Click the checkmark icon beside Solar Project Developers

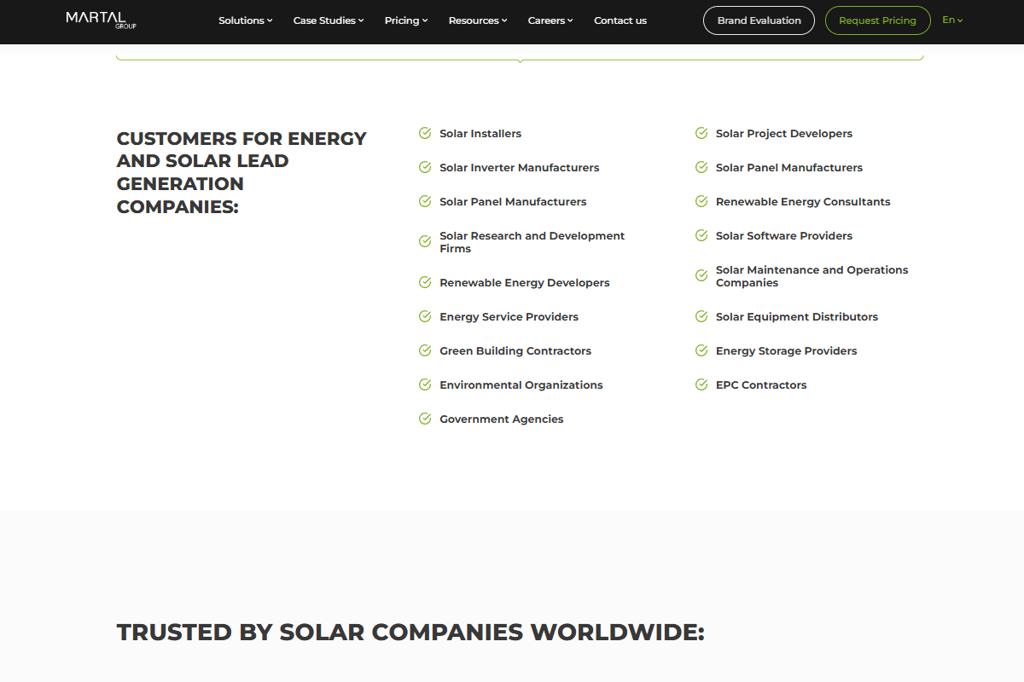click(x=701, y=133)
